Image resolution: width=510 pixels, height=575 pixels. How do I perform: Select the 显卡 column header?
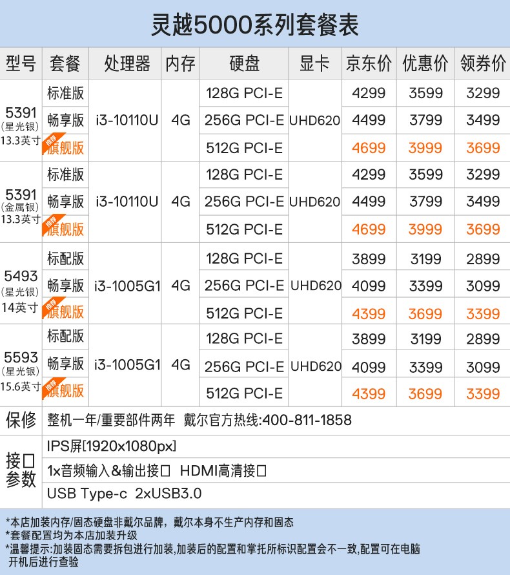pyautogui.click(x=315, y=63)
